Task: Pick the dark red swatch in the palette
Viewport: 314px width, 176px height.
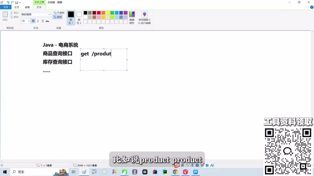Action: point(94,13)
